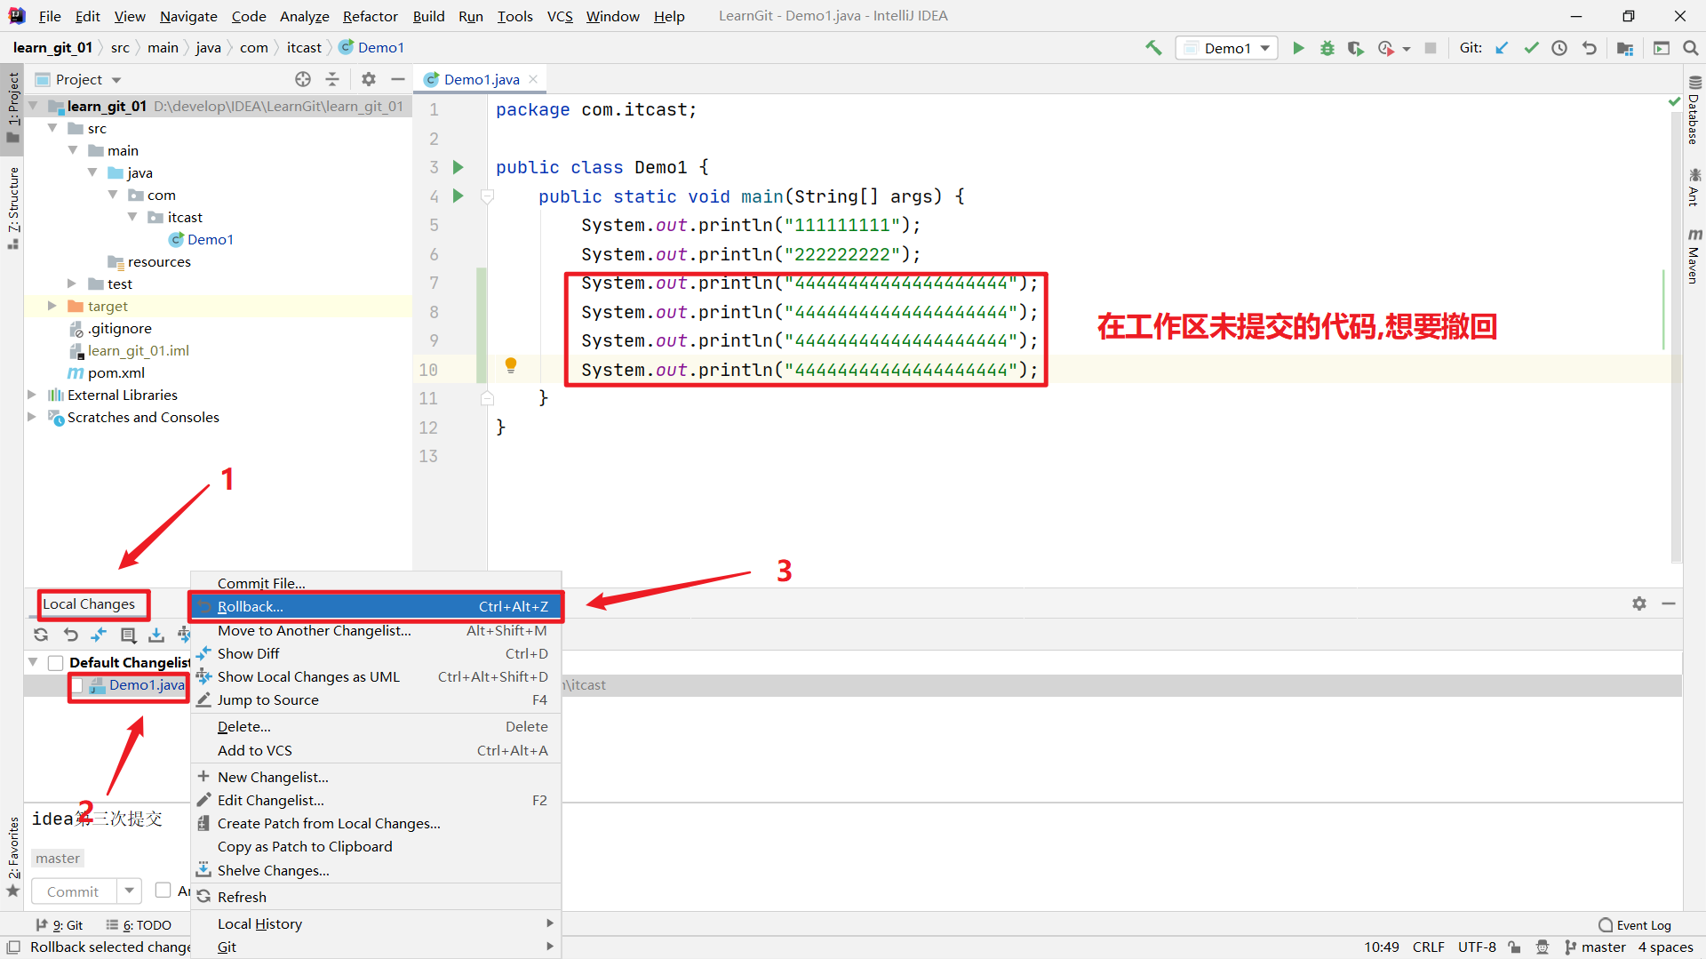Build the project with the hammer icon
Screen dimensions: 1706x959
(x=1153, y=48)
